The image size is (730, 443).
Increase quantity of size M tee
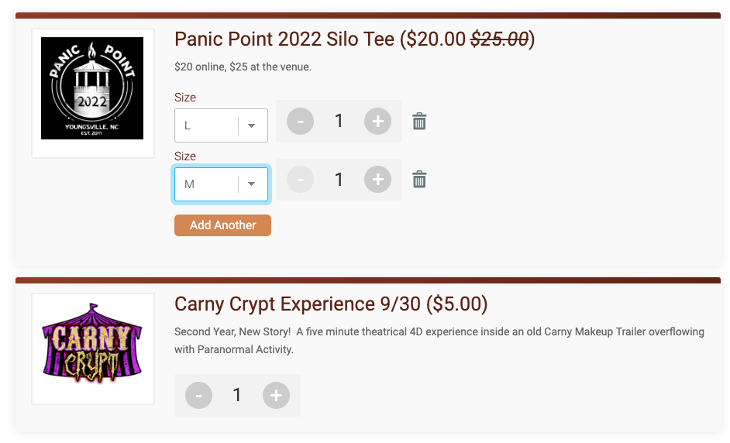tap(377, 179)
